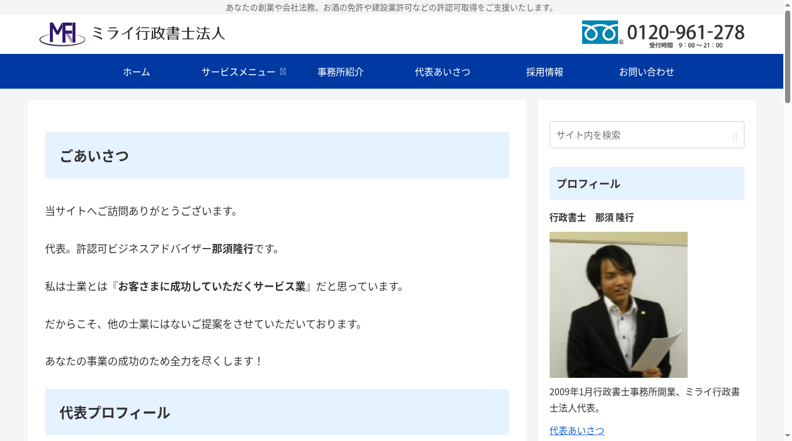
Task: Click the profile photo of 那須隆行
Action: 618,304
